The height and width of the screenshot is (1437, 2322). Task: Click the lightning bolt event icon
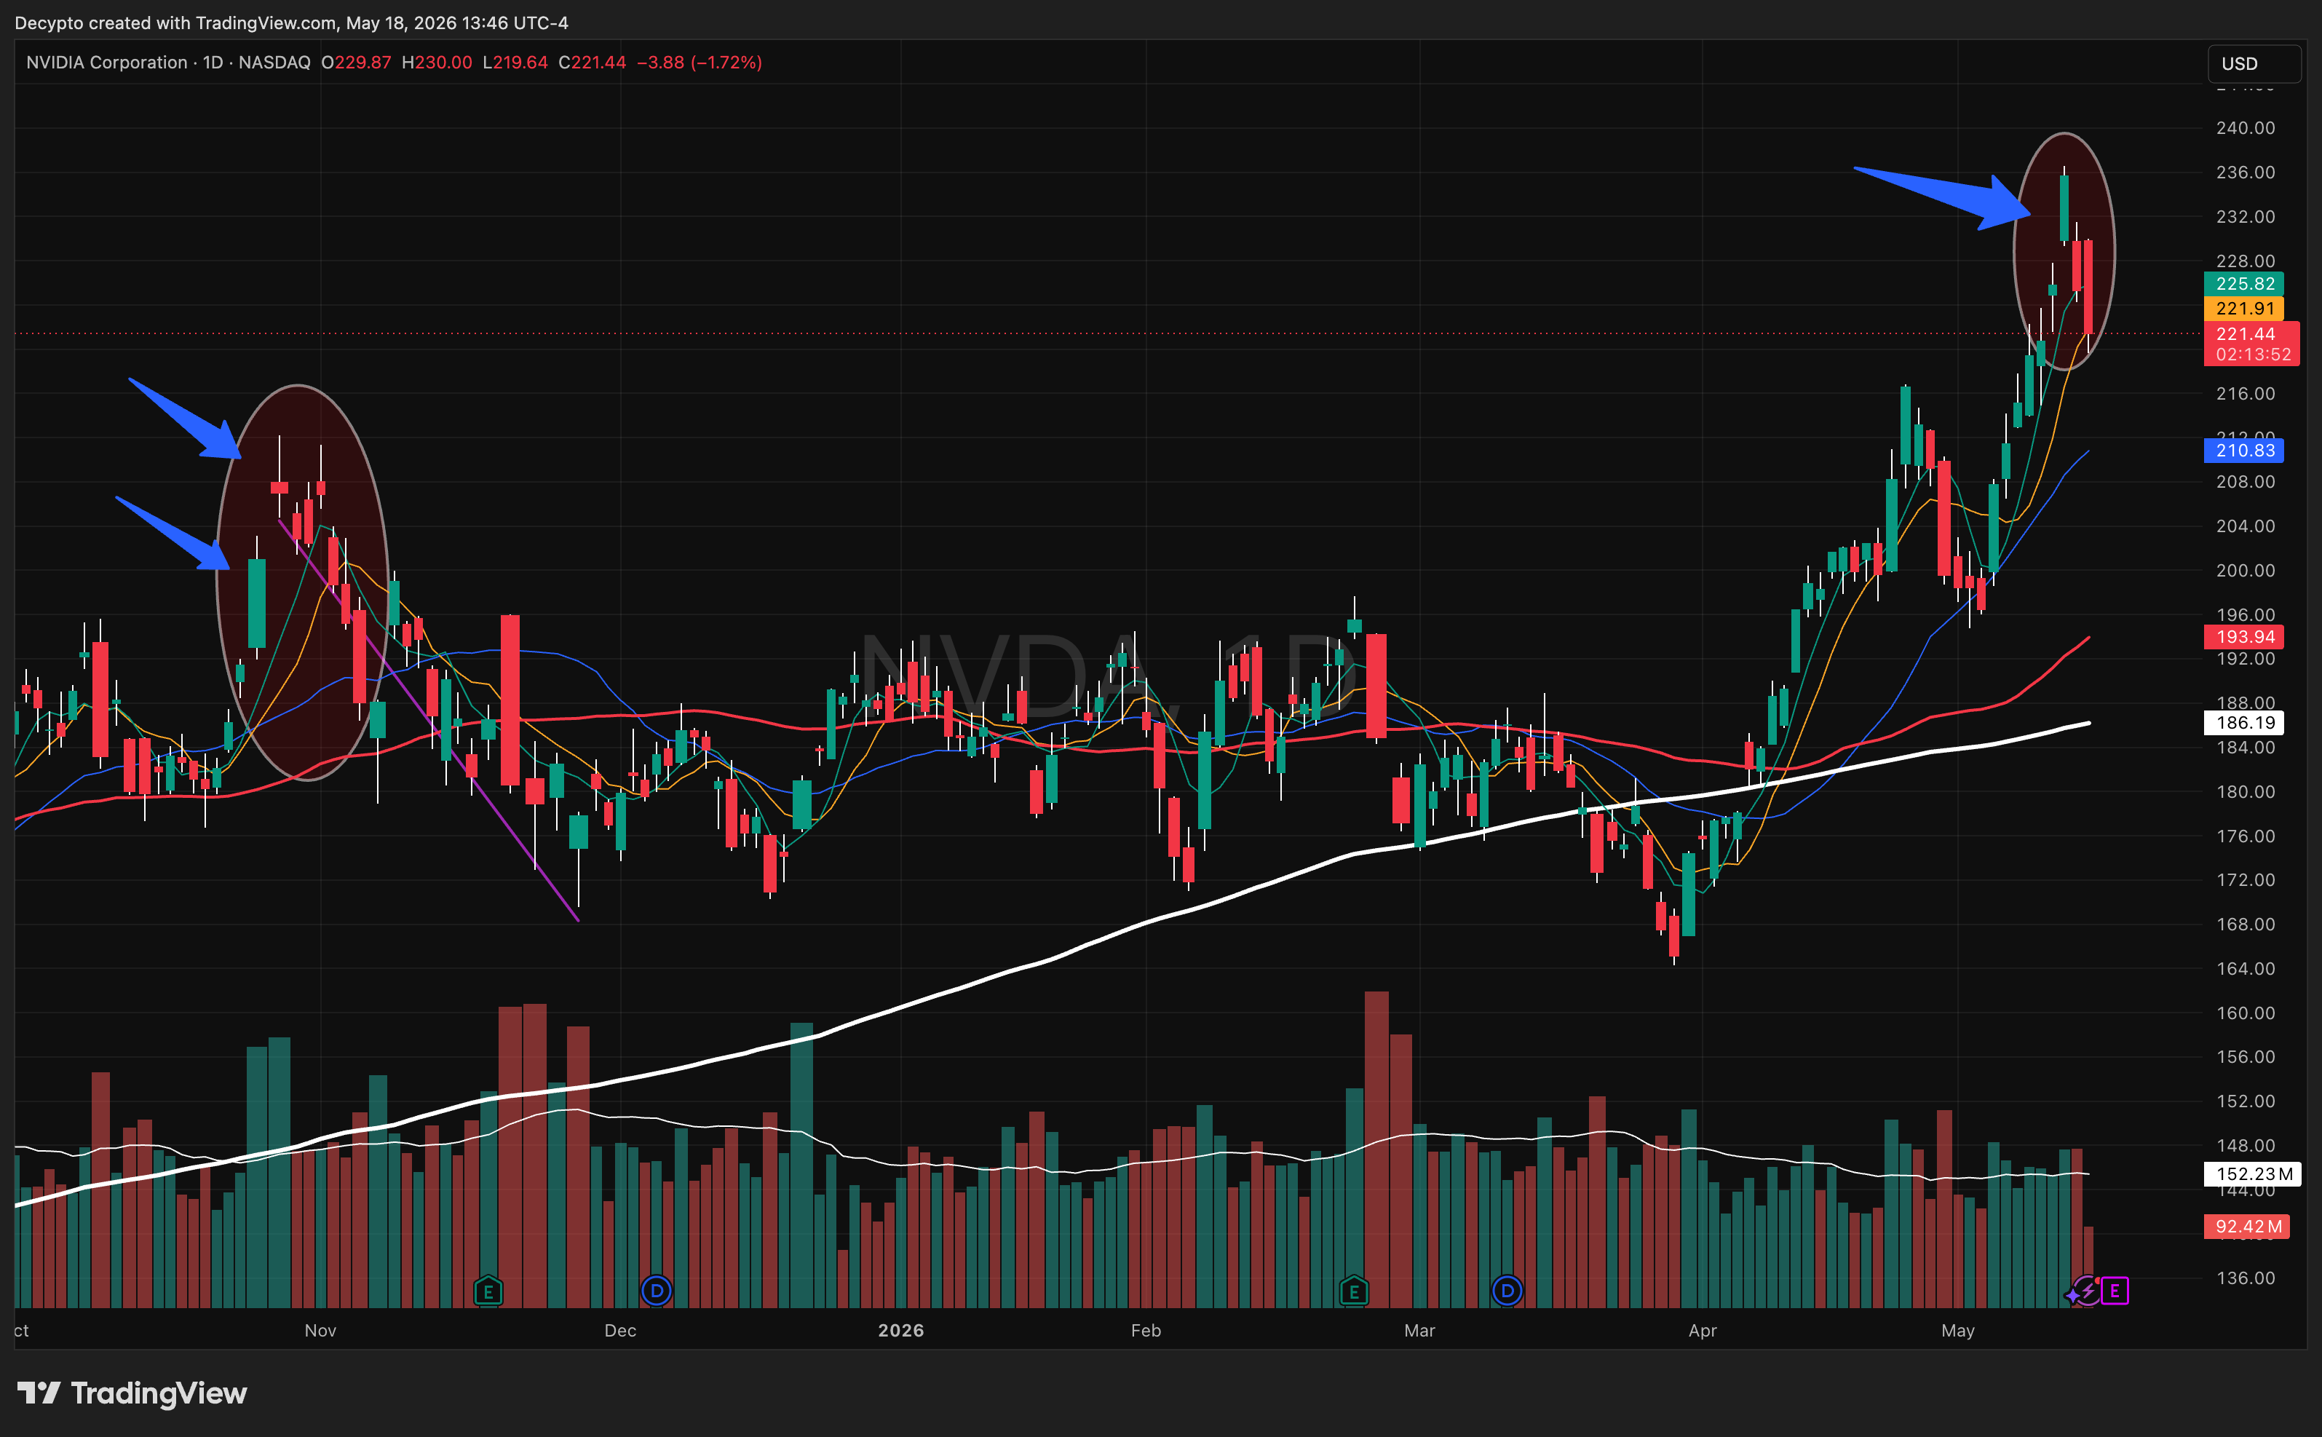[x=2088, y=1291]
